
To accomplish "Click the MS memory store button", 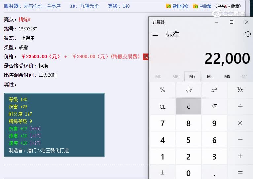I will tap(227, 77).
